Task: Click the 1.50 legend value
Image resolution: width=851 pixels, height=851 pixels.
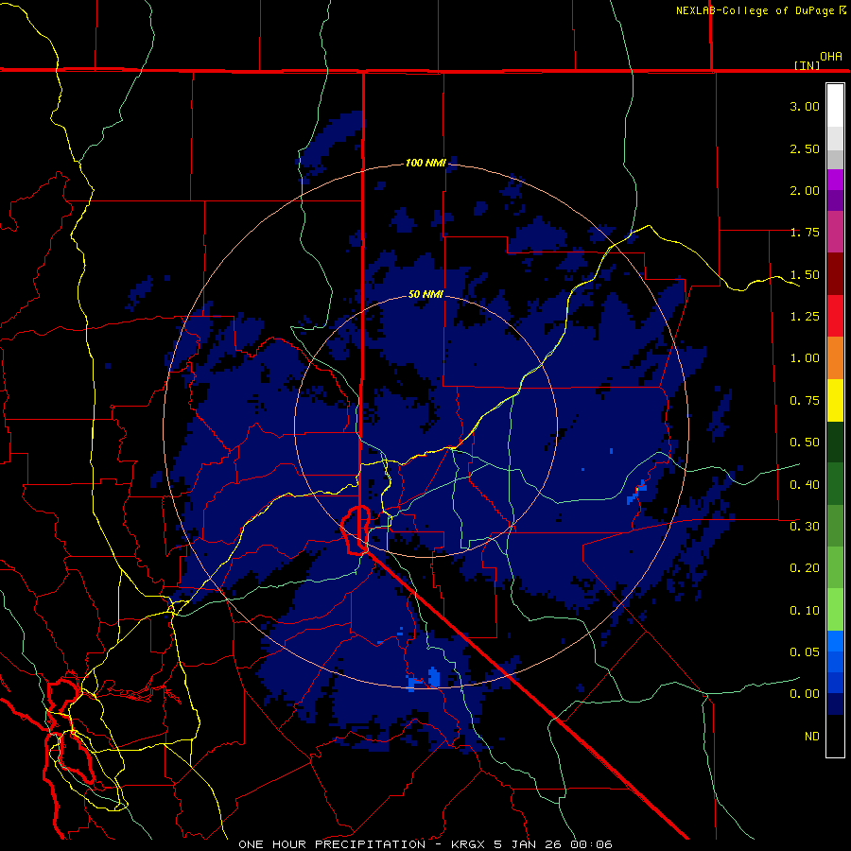Action: (805, 274)
